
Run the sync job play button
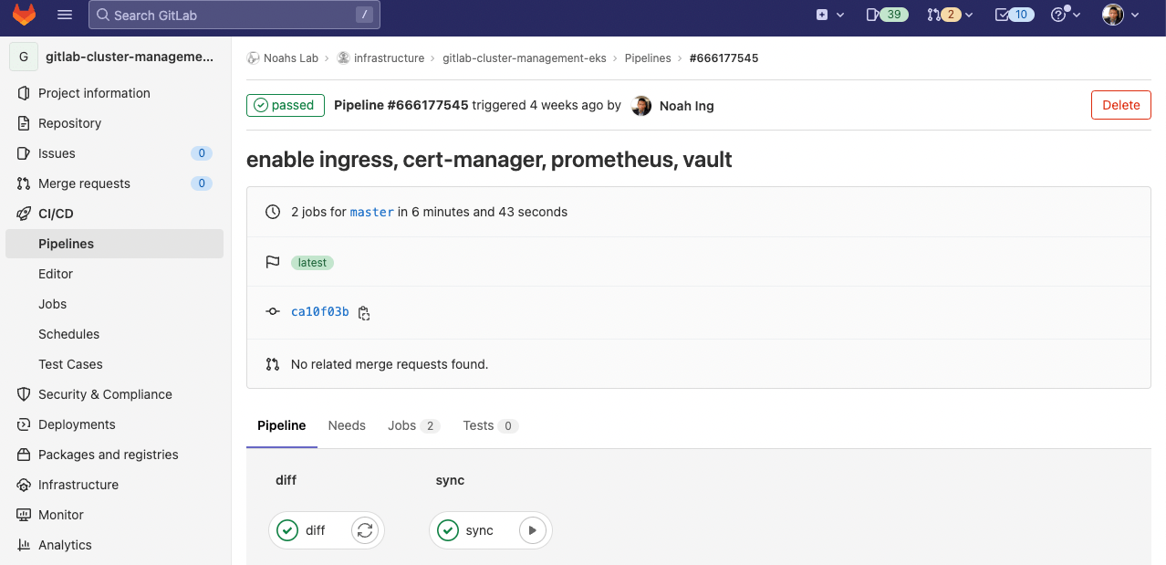[x=533, y=530]
